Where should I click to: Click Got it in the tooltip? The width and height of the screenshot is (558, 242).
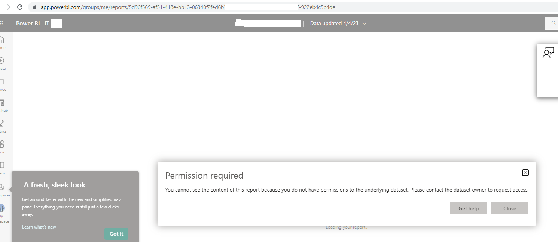pos(116,234)
